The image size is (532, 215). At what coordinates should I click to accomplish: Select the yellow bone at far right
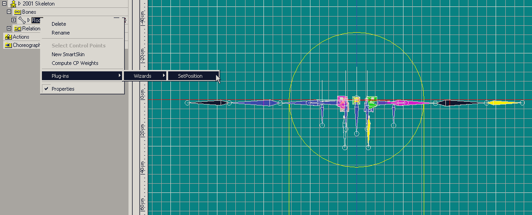tap(504, 103)
